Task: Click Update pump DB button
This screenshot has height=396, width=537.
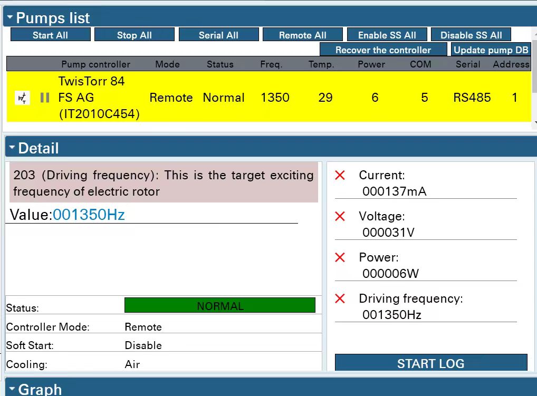Action: pyautogui.click(x=491, y=50)
